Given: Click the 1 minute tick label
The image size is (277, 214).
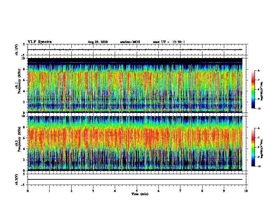Looking at the screenshot, I should 49,191.
